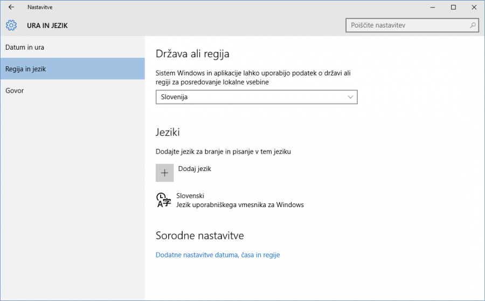Click the magnifier icon in search box
Screen dimensions: 485x301
pos(473,25)
